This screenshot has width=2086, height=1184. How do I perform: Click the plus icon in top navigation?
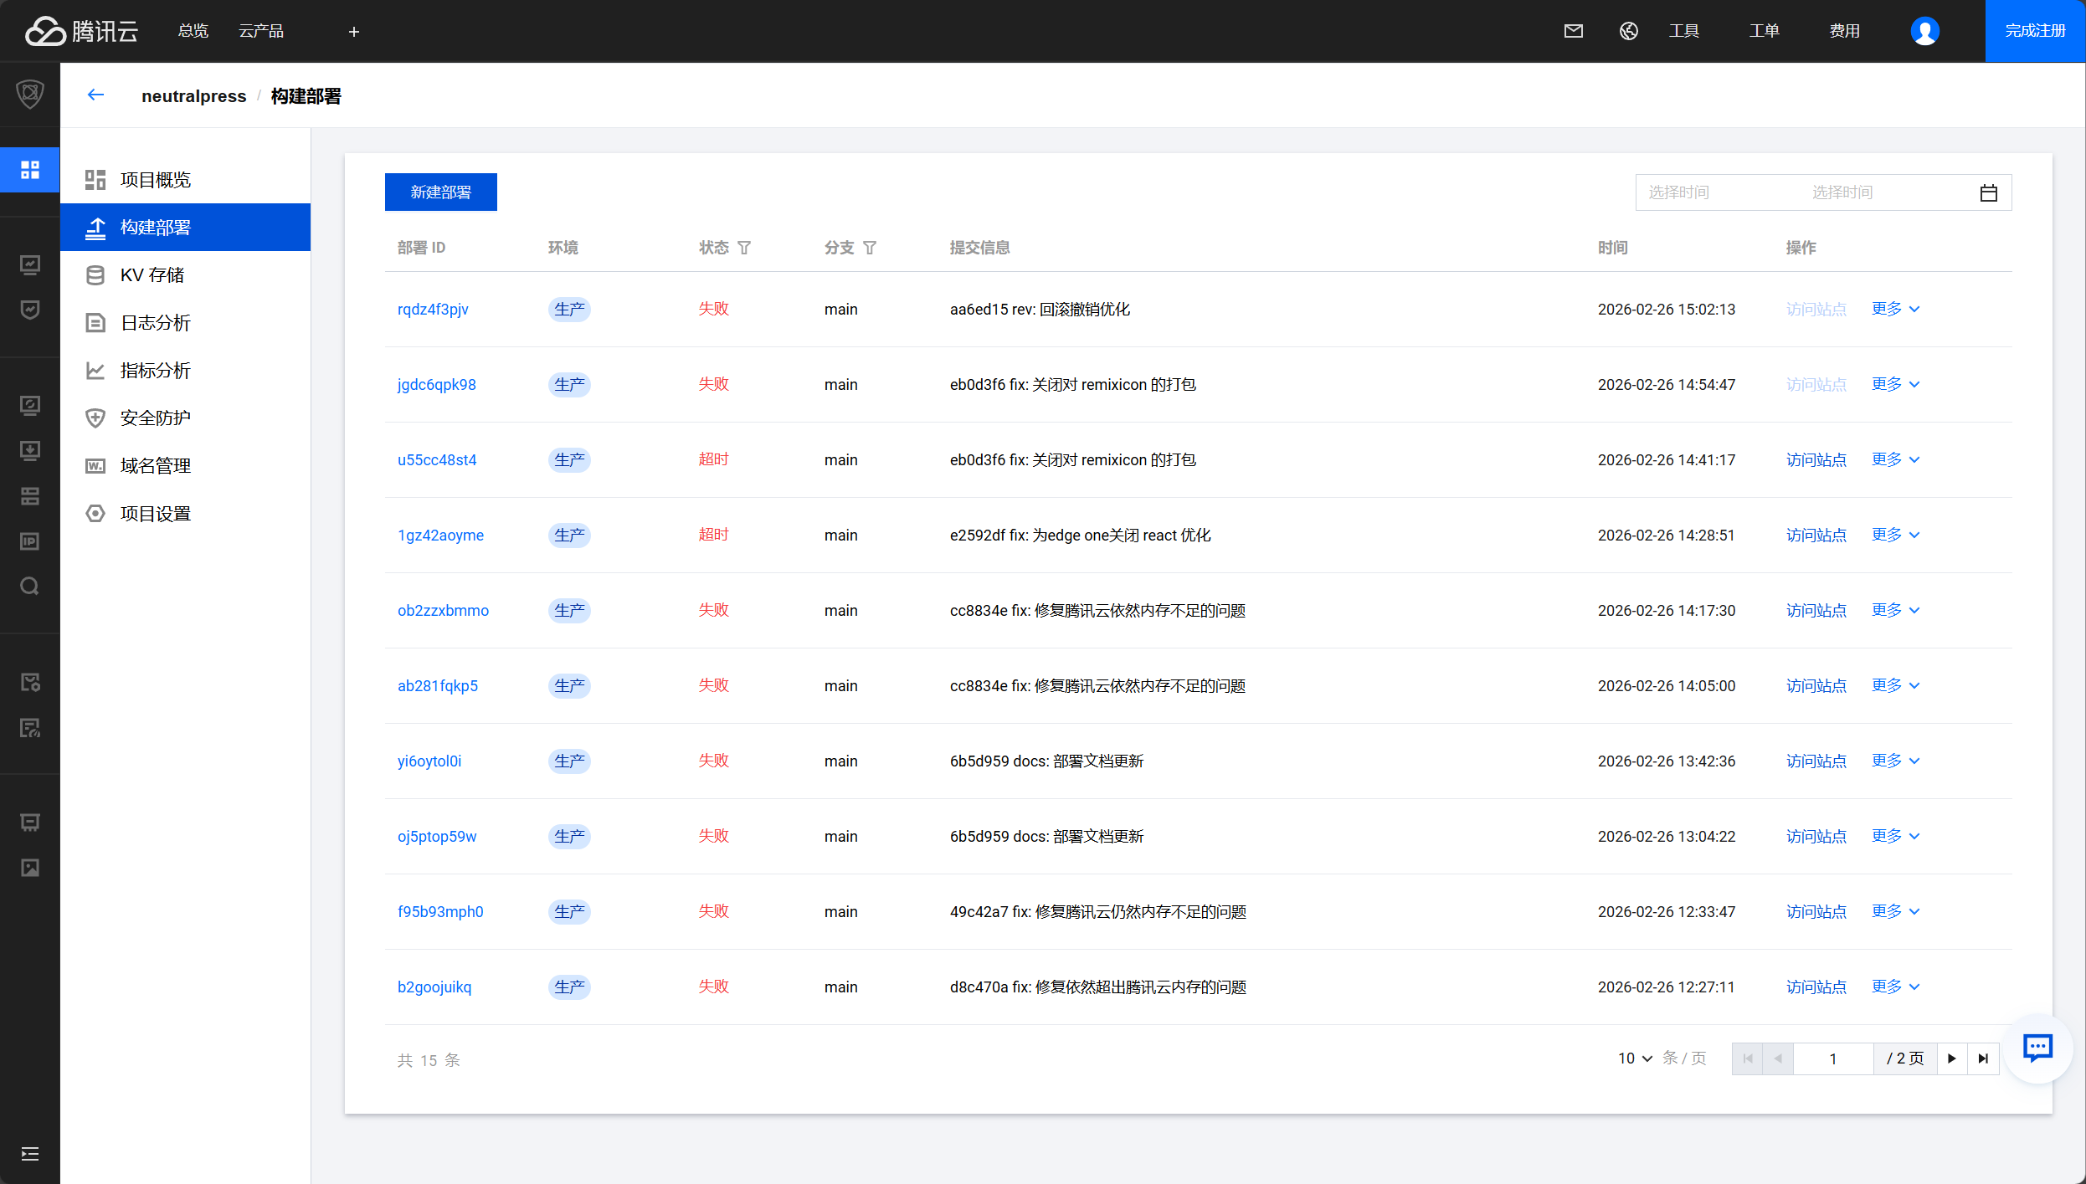354,32
